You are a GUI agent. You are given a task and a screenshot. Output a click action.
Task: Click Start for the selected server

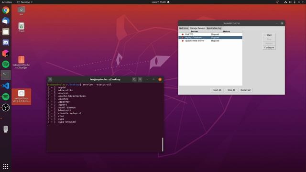click(269, 35)
